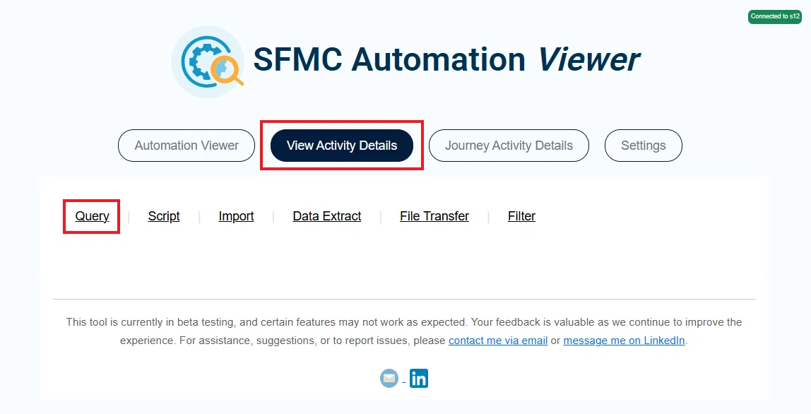Open the Import activity link
The image size is (811, 414).
pos(237,216)
